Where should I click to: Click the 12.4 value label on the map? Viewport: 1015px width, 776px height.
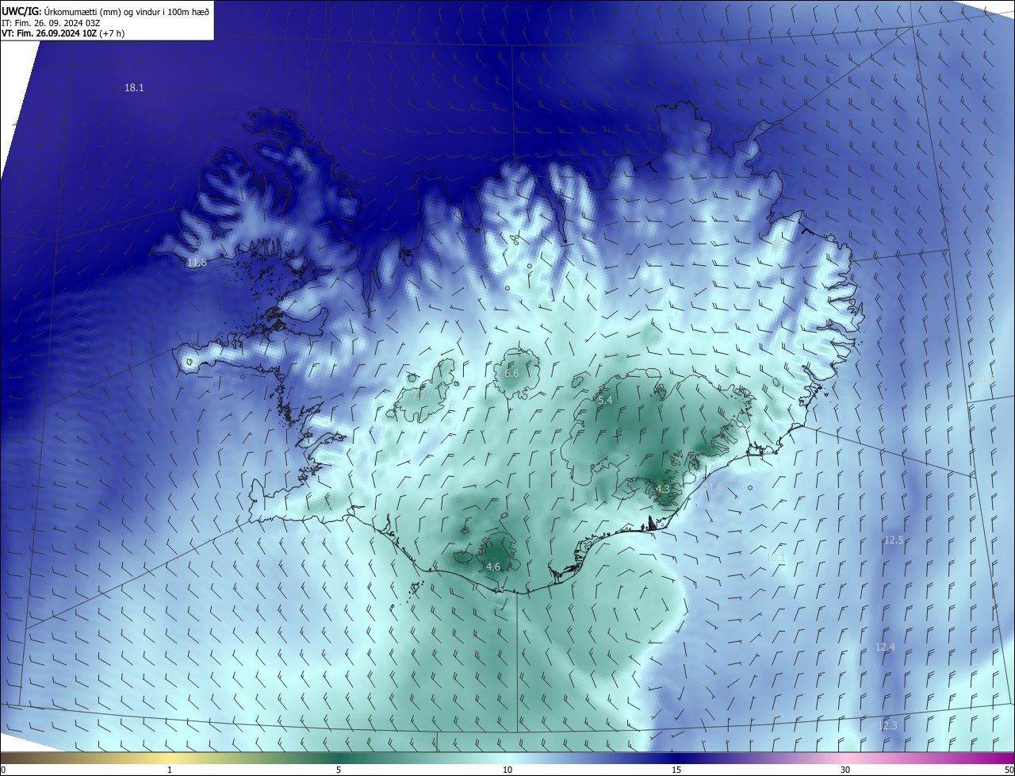tap(885, 647)
